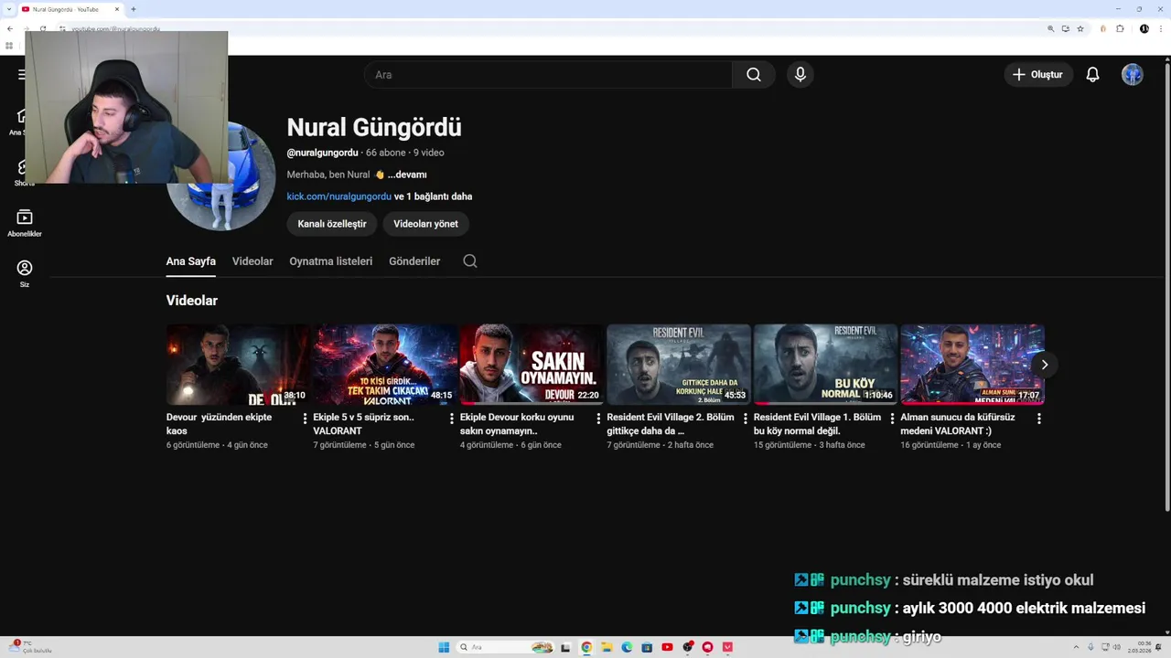Open video title Ekiple 5 v 5 süpriz son.. VALORANT
Screen dimensions: 1171x658
(363, 424)
